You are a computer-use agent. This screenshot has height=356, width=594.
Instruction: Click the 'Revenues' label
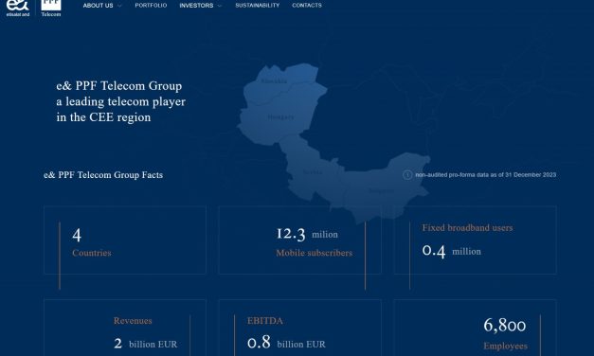tap(133, 321)
